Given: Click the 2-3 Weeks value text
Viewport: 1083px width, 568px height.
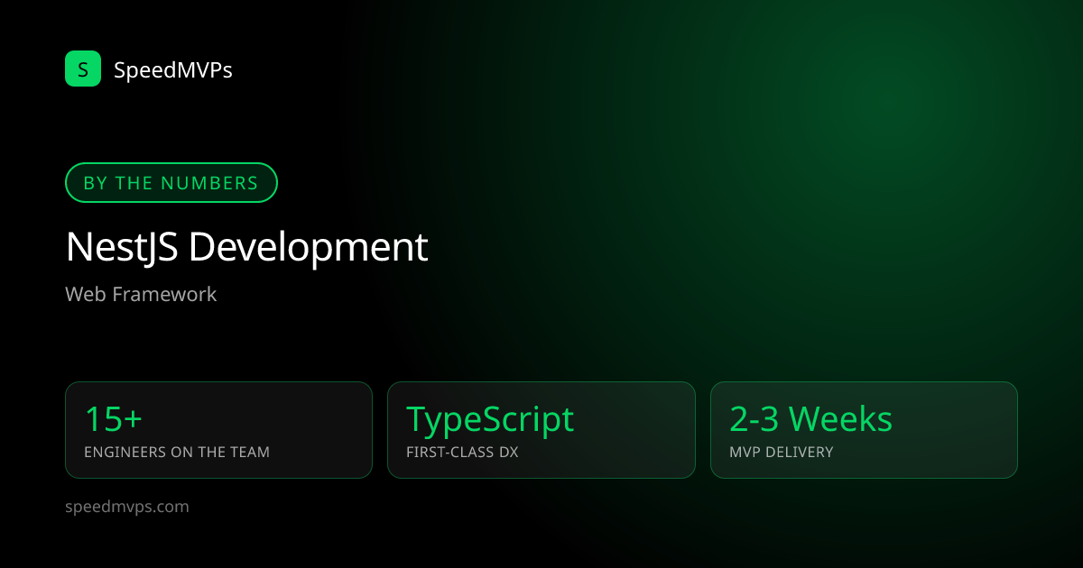Looking at the screenshot, I should (810, 419).
